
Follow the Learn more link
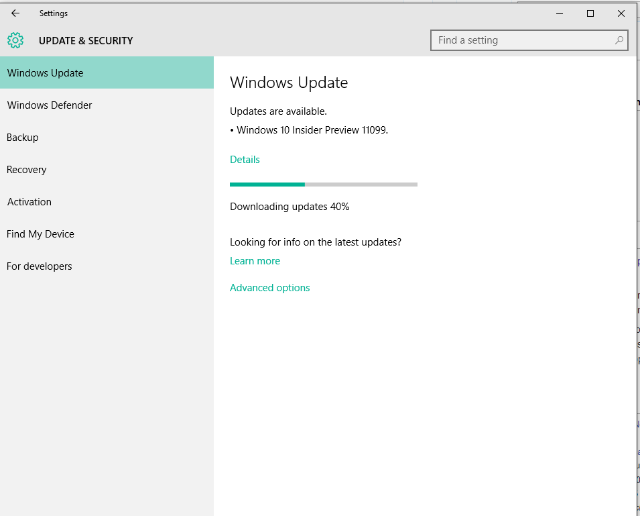click(x=255, y=260)
